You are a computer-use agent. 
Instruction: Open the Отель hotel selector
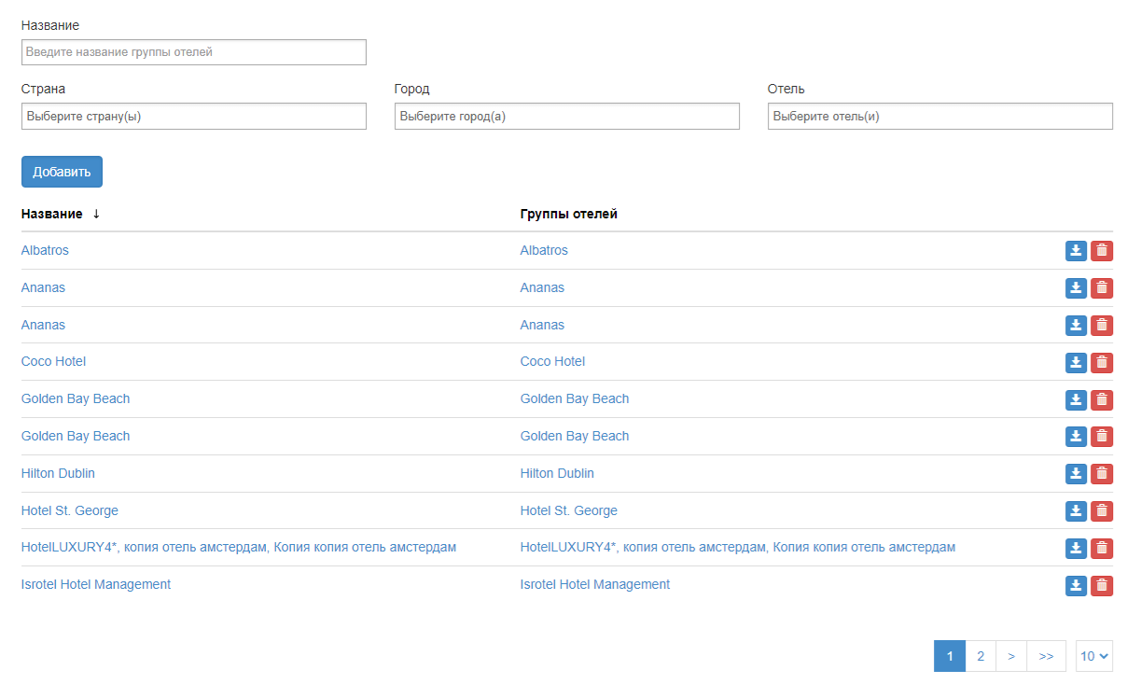pyautogui.click(x=939, y=117)
